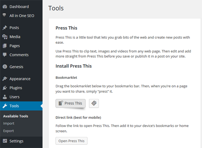202x148 pixels.
Task: Click the Comments speech bubble icon
Action: click(5, 55)
